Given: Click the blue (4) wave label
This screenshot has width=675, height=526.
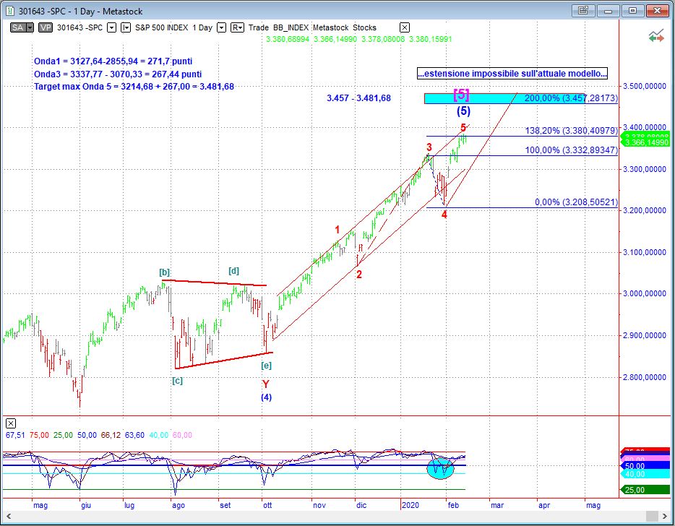Looking at the screenshot, I should pos(266,397).
